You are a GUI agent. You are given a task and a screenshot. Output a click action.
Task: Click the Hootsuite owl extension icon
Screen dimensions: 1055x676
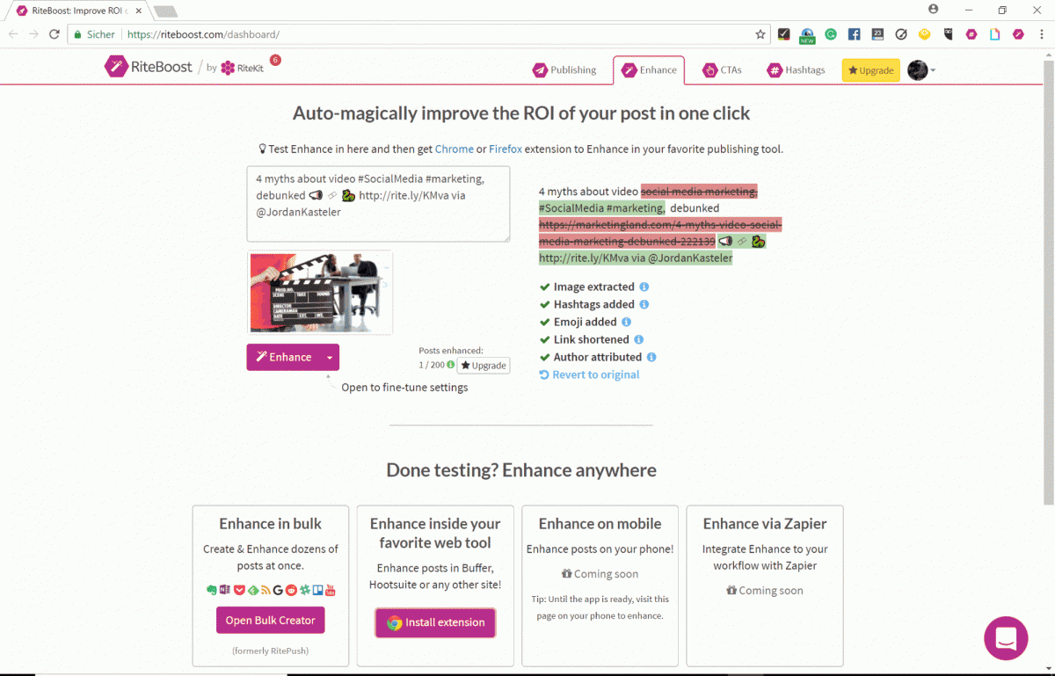[948, 34]
